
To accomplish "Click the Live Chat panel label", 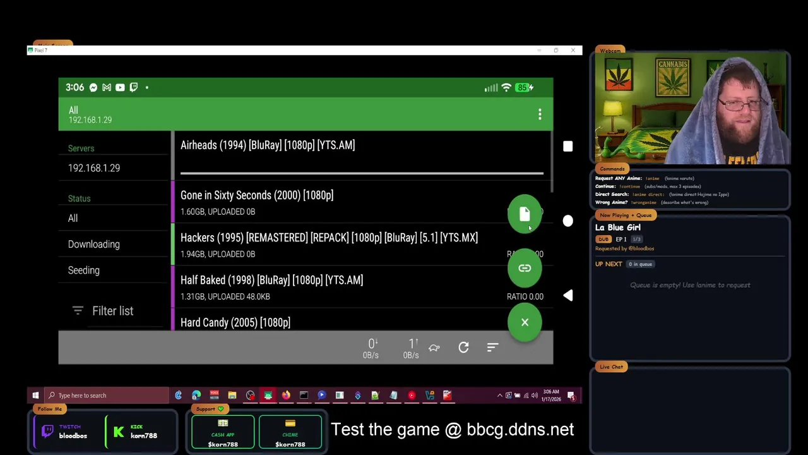I will tap(611, 367).
